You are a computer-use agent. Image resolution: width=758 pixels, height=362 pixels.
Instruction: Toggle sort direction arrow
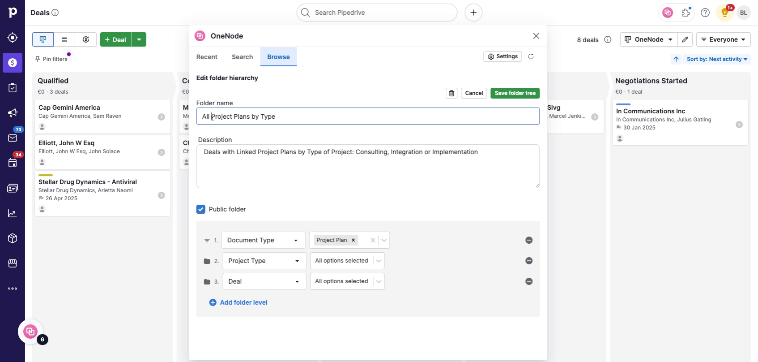[676, 59]
